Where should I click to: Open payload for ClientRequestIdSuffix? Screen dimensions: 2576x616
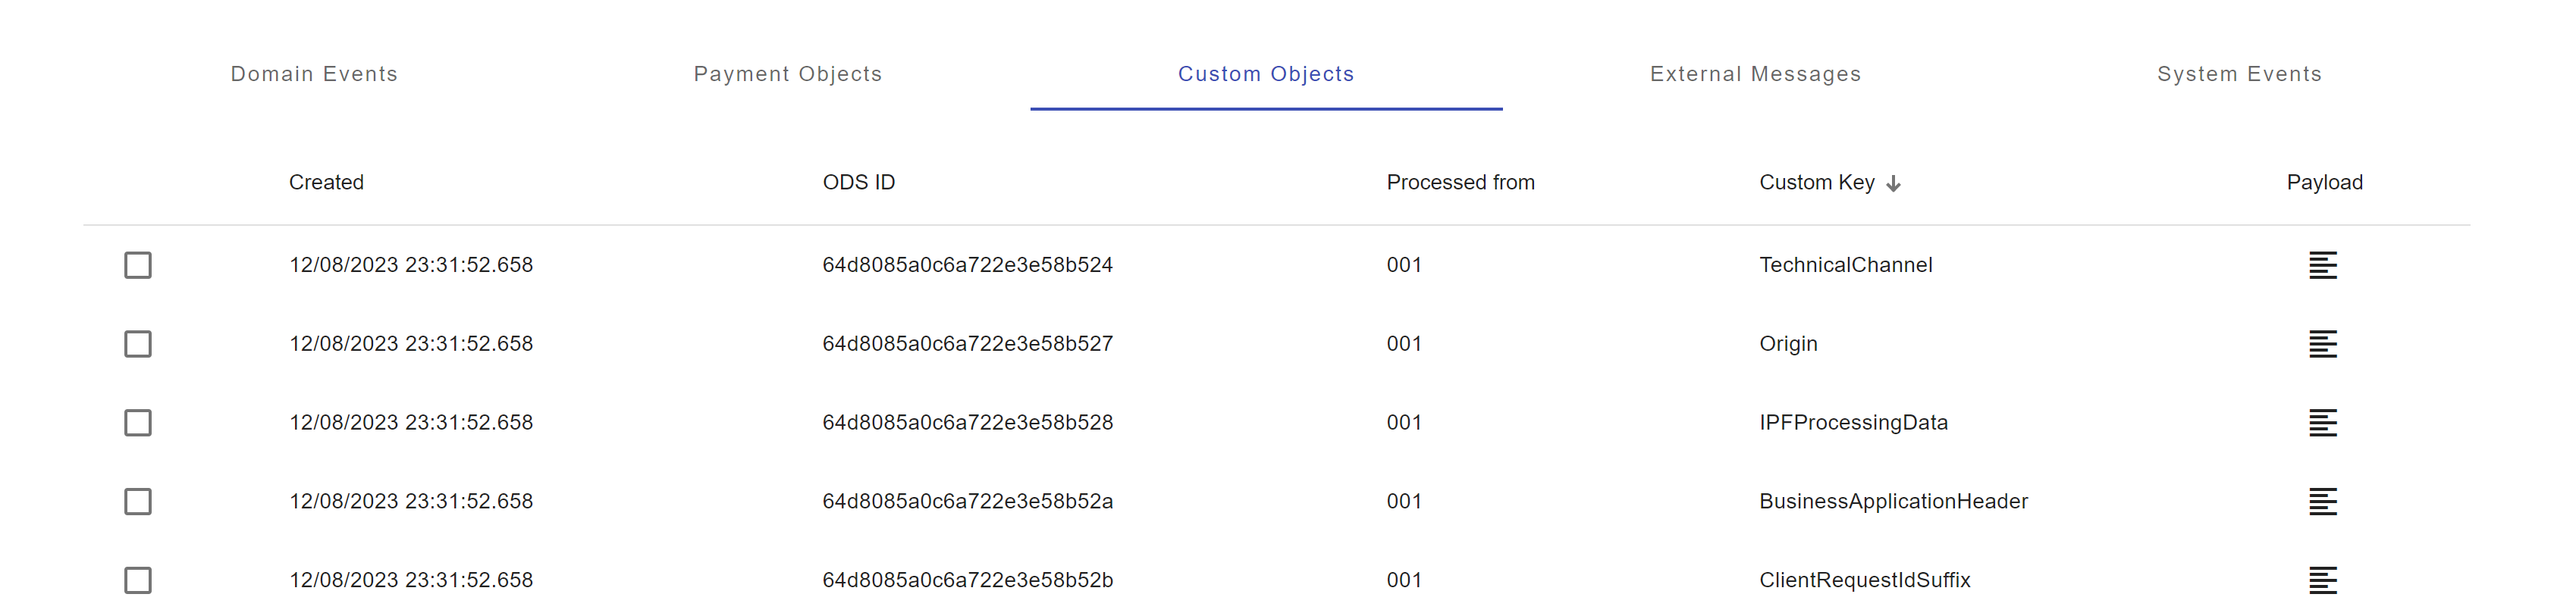pyautogui.click(x=2323, y=579)
